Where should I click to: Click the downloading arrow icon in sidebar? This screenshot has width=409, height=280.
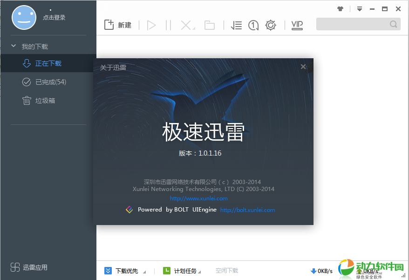27,63
